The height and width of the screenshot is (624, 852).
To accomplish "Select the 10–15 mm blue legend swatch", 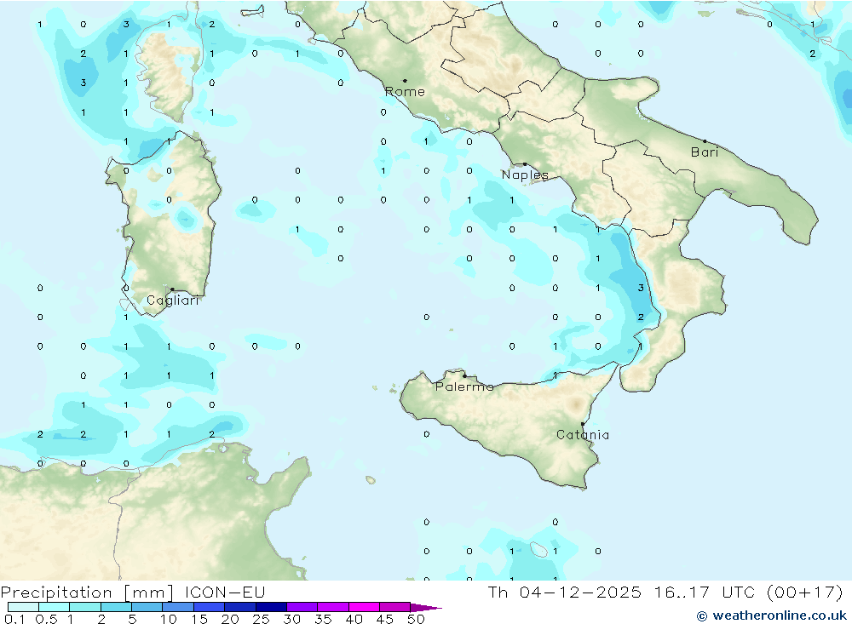I will tap(178, 607).
